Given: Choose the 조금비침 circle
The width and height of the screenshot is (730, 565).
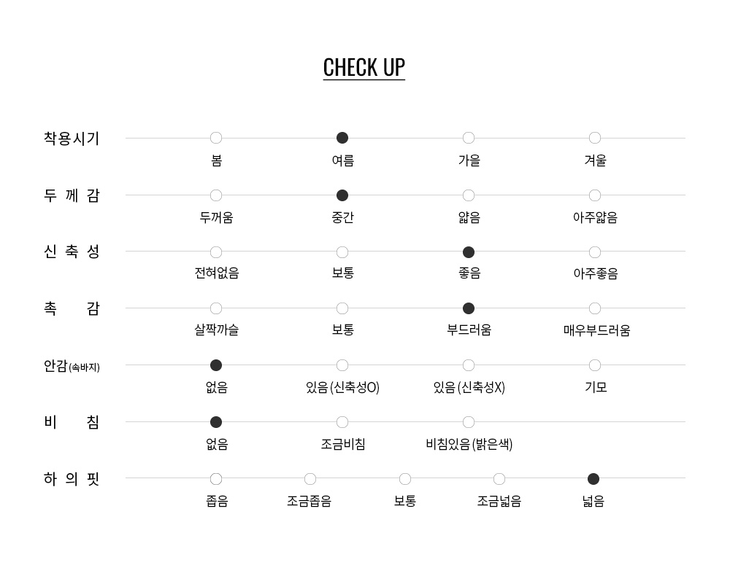Looking at the screenshot, I should point(342,422).
